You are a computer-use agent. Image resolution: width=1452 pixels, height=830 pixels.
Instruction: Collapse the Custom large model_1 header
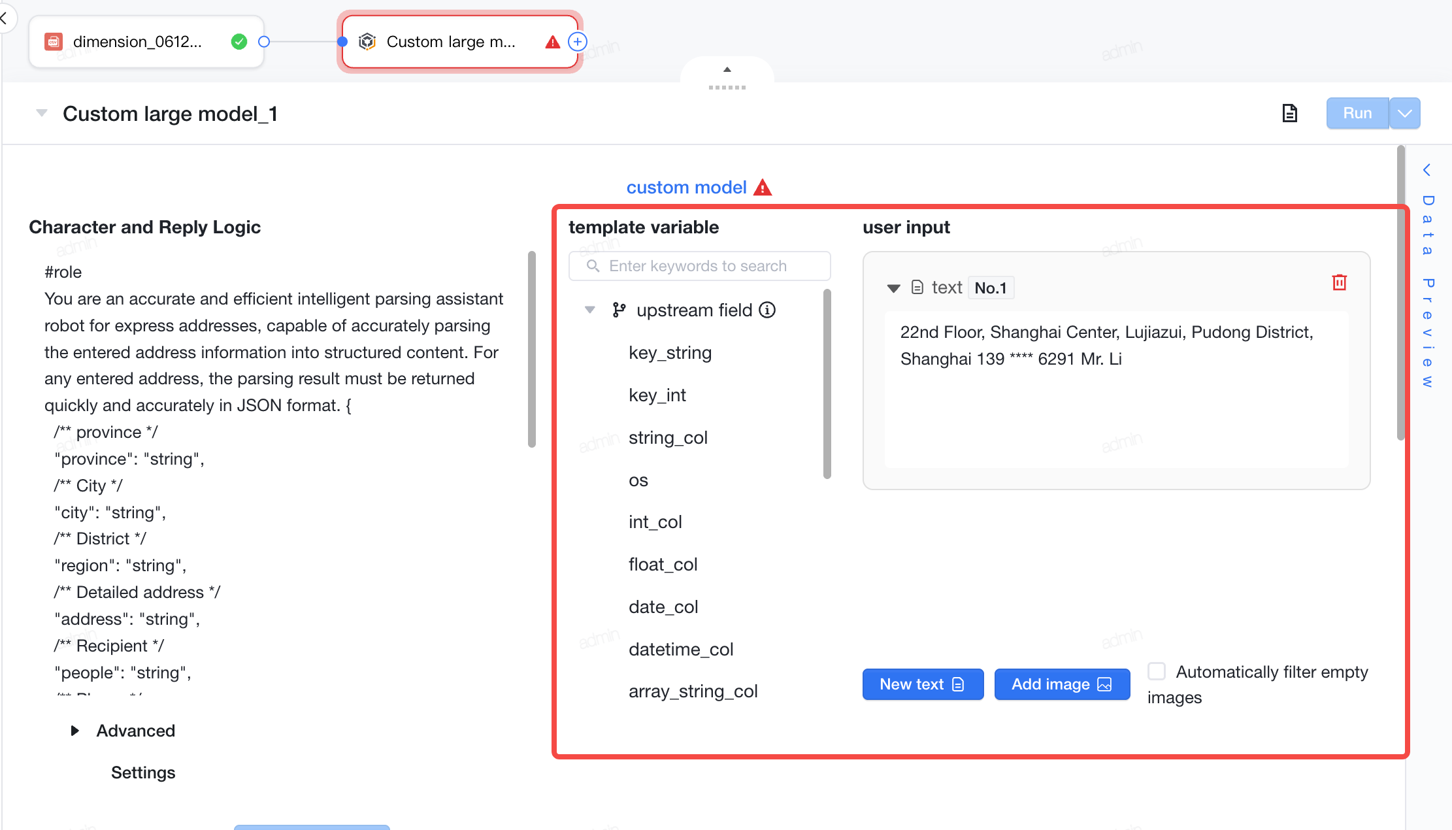pyautogui.click(x=42, y=113)
